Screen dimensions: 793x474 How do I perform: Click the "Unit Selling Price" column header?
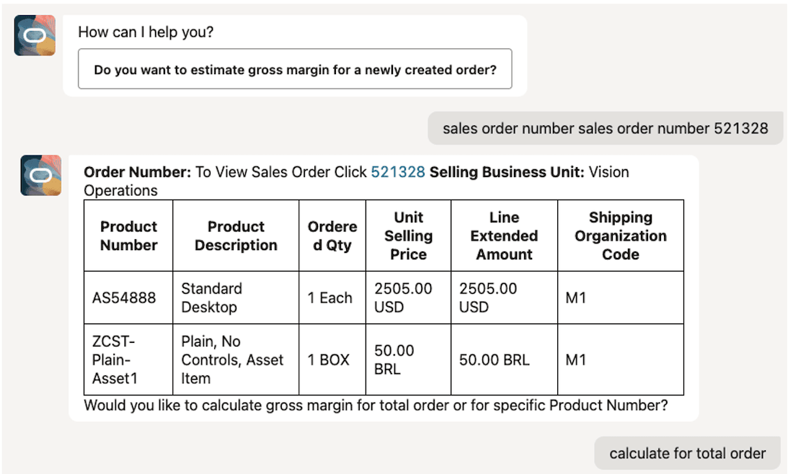[409, 236]
